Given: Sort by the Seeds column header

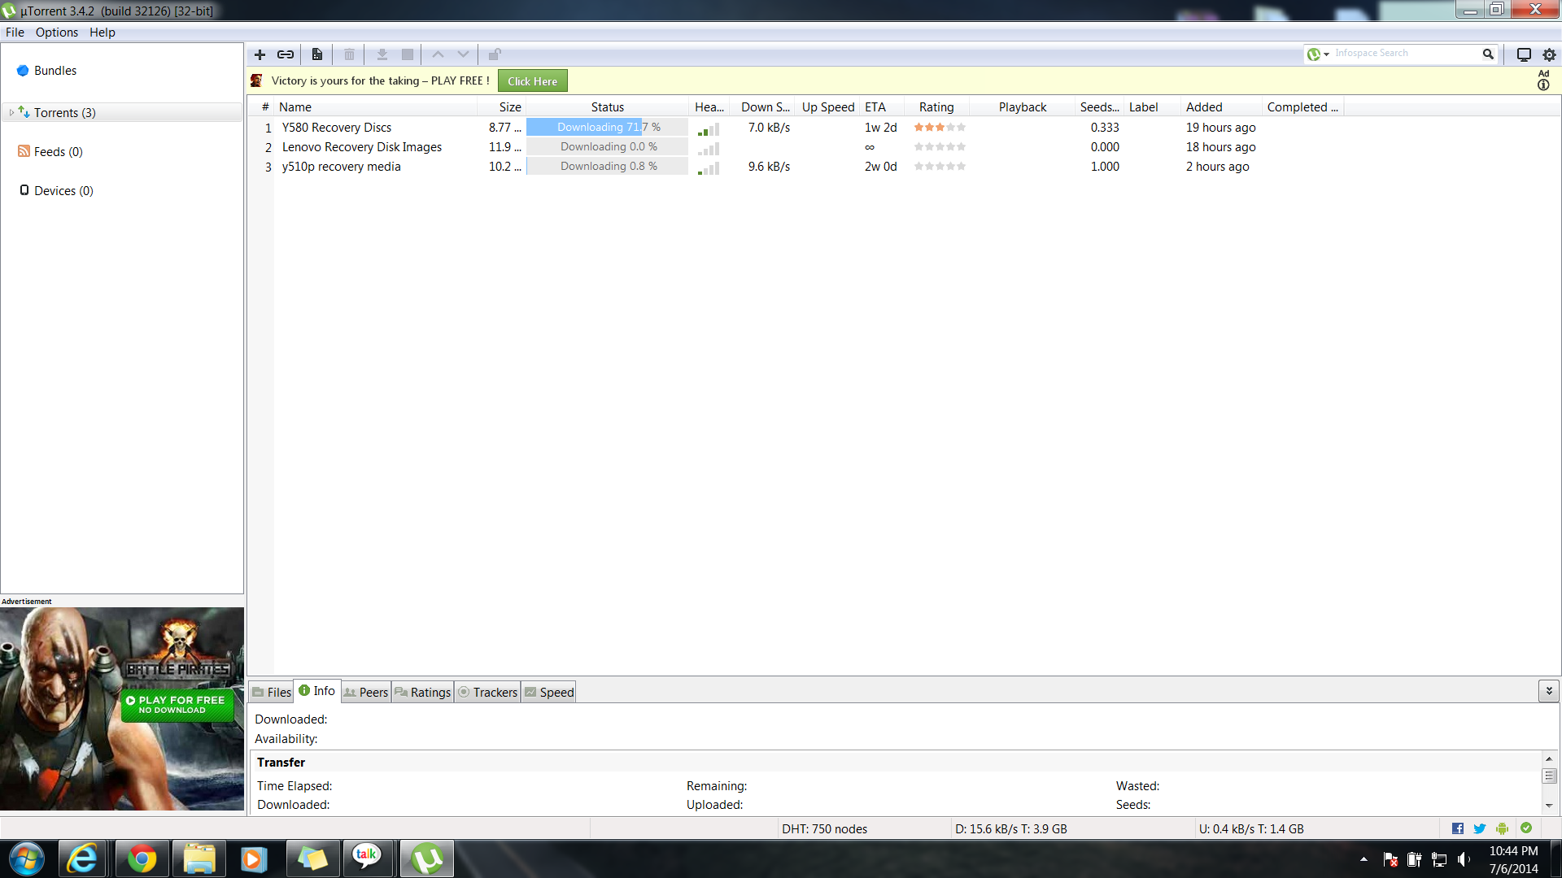Looking at the screenshot, I should [x=1097, y=107].
